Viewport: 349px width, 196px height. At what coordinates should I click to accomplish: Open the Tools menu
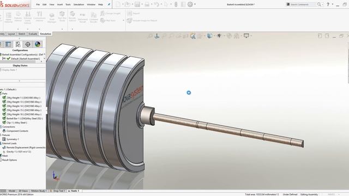(x=68, y=4)
